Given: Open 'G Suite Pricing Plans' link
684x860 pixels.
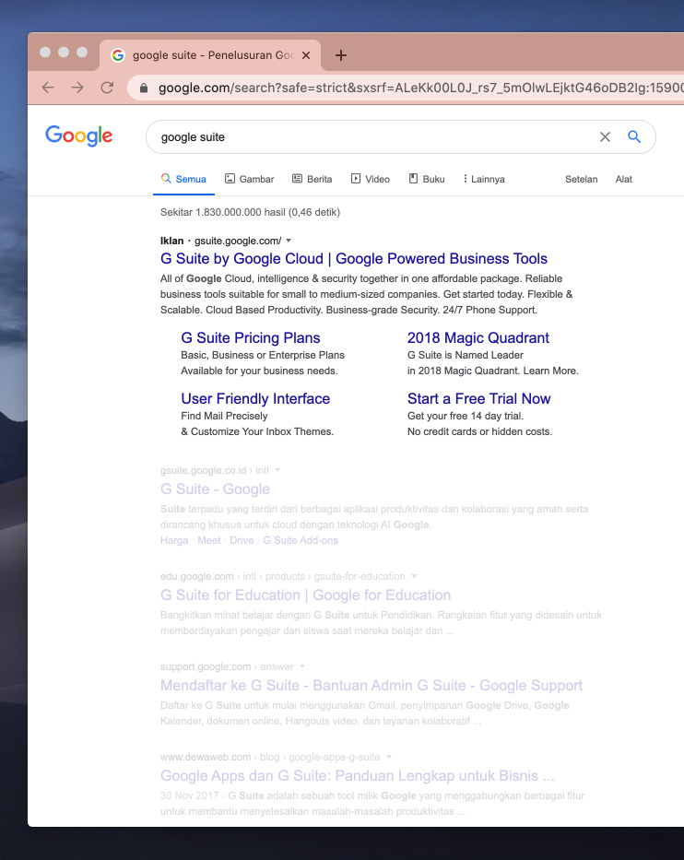Looking at the screenshot, I should pos(251,338).
